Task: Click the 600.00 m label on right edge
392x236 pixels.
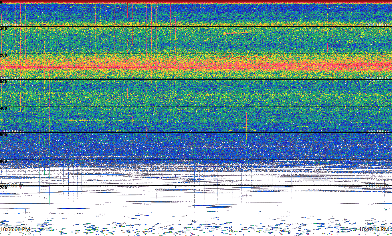Action: tap(378, 78)
